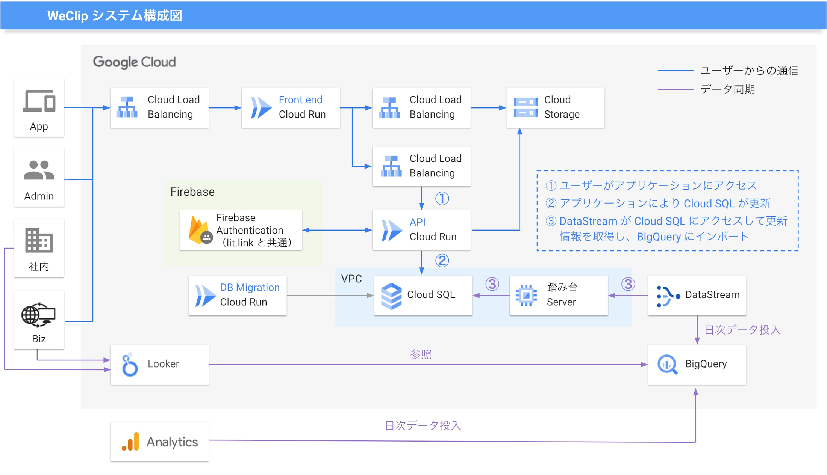Click note line '① ユーザーがアプリケーションにアクセス'
Image resolution: width=827 pixels, height=475 pixels.
(x=651, y=185)
